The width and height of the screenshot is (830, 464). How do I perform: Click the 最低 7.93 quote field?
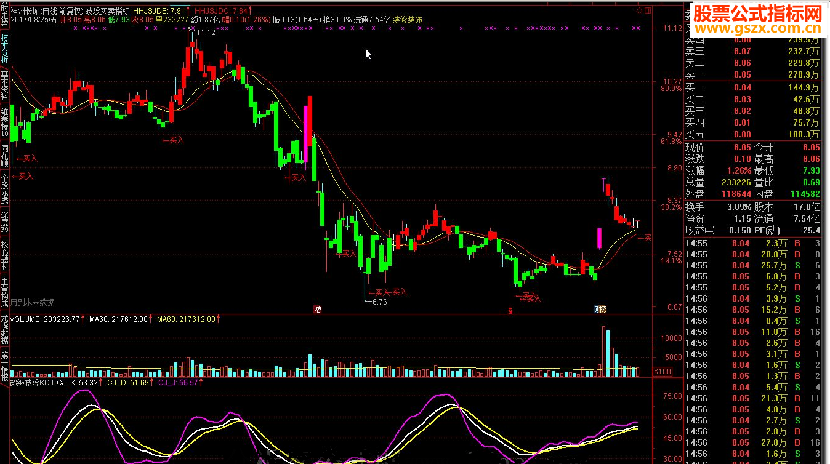[x=788, y=171]
